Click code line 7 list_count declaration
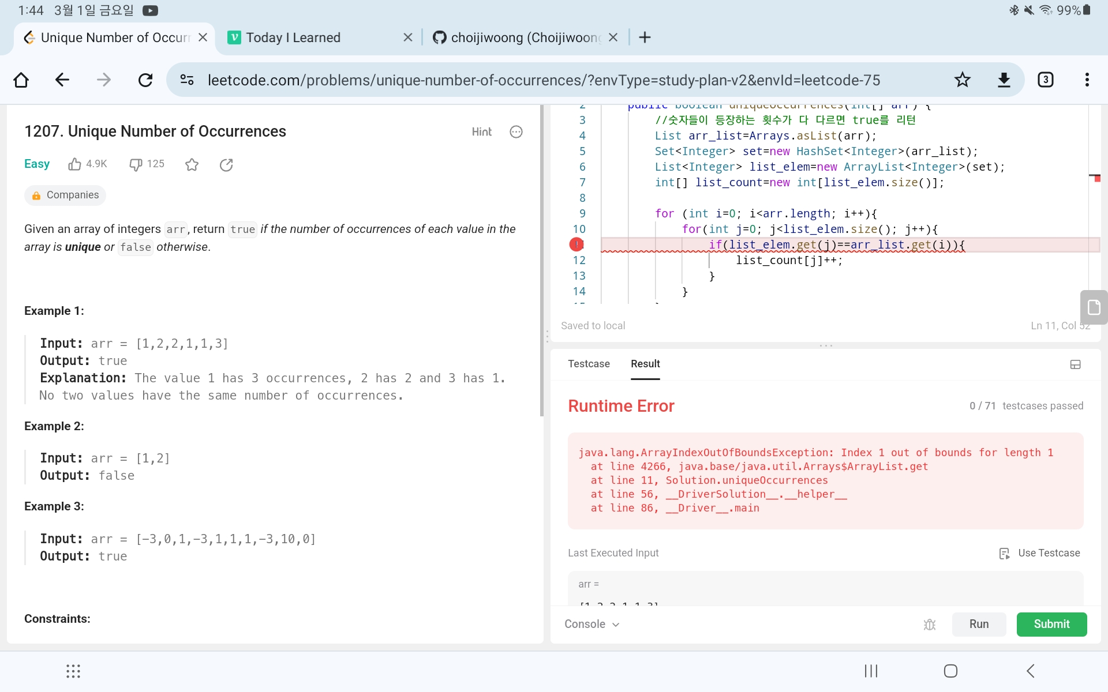Viewport: 1108px width, 692px height. [x=799, y=182]
